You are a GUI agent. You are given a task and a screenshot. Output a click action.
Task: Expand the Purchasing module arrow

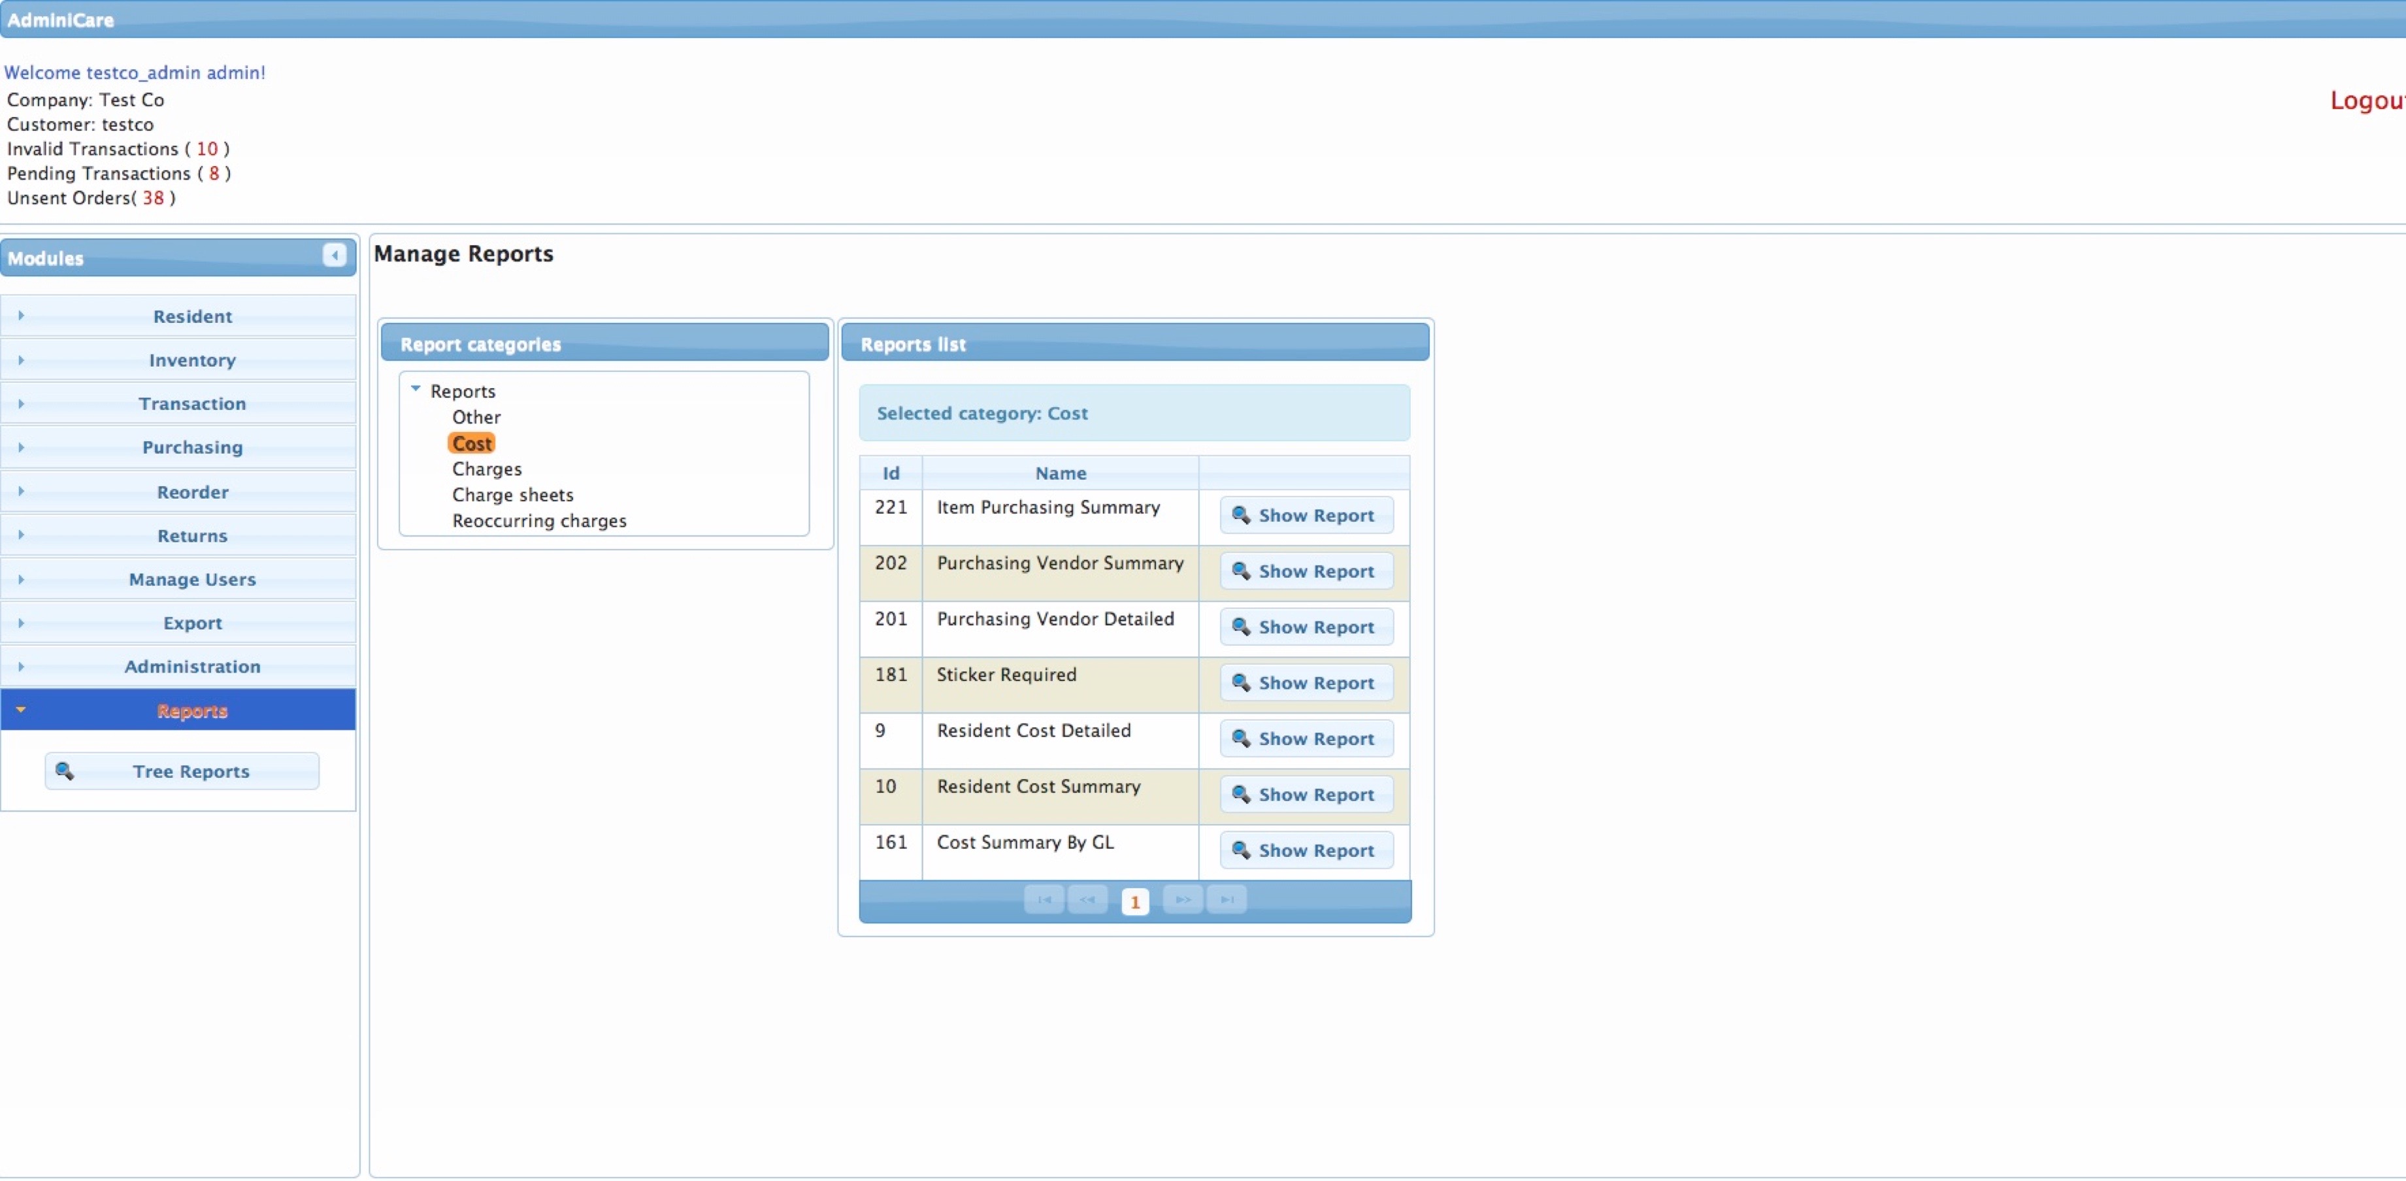pos(20,448)
